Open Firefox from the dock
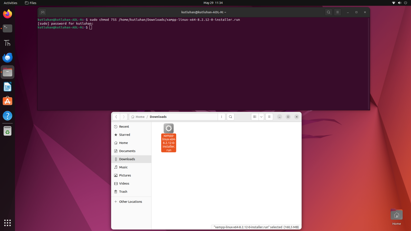411x231 pixels. click(7, 14)
